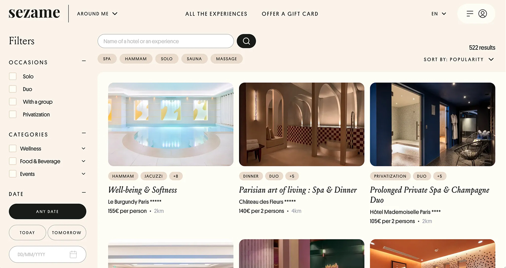Open the hamburger menu icon
506x268 pixels.
[x=470, y=14]
